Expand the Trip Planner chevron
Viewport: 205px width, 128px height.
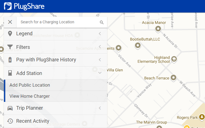pos(100,108)
